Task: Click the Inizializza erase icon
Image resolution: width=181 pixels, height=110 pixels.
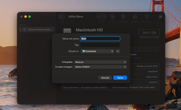Action: [x=135, y=17]
